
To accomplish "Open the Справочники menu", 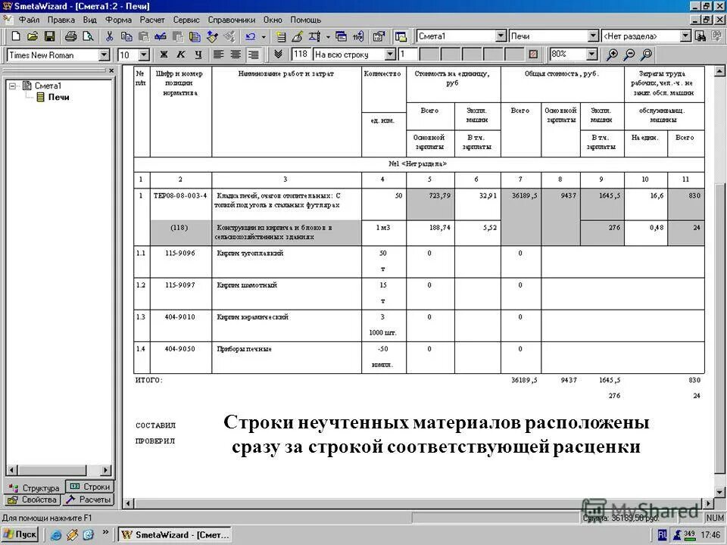I will click(232, 20).
